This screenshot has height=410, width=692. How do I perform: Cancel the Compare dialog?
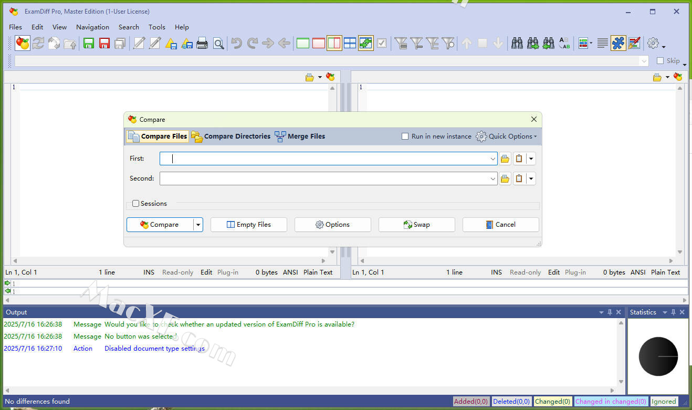click(x=501, y=225)
